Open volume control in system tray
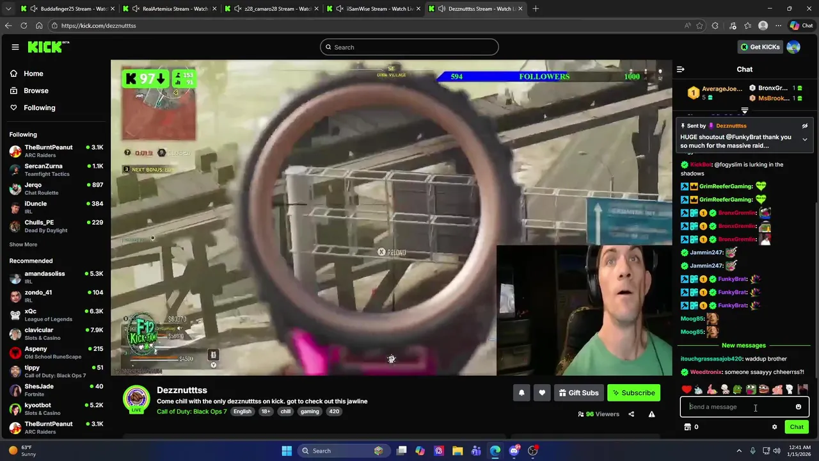The width and height of the screenshot is (819, 461). coord(776,451)
